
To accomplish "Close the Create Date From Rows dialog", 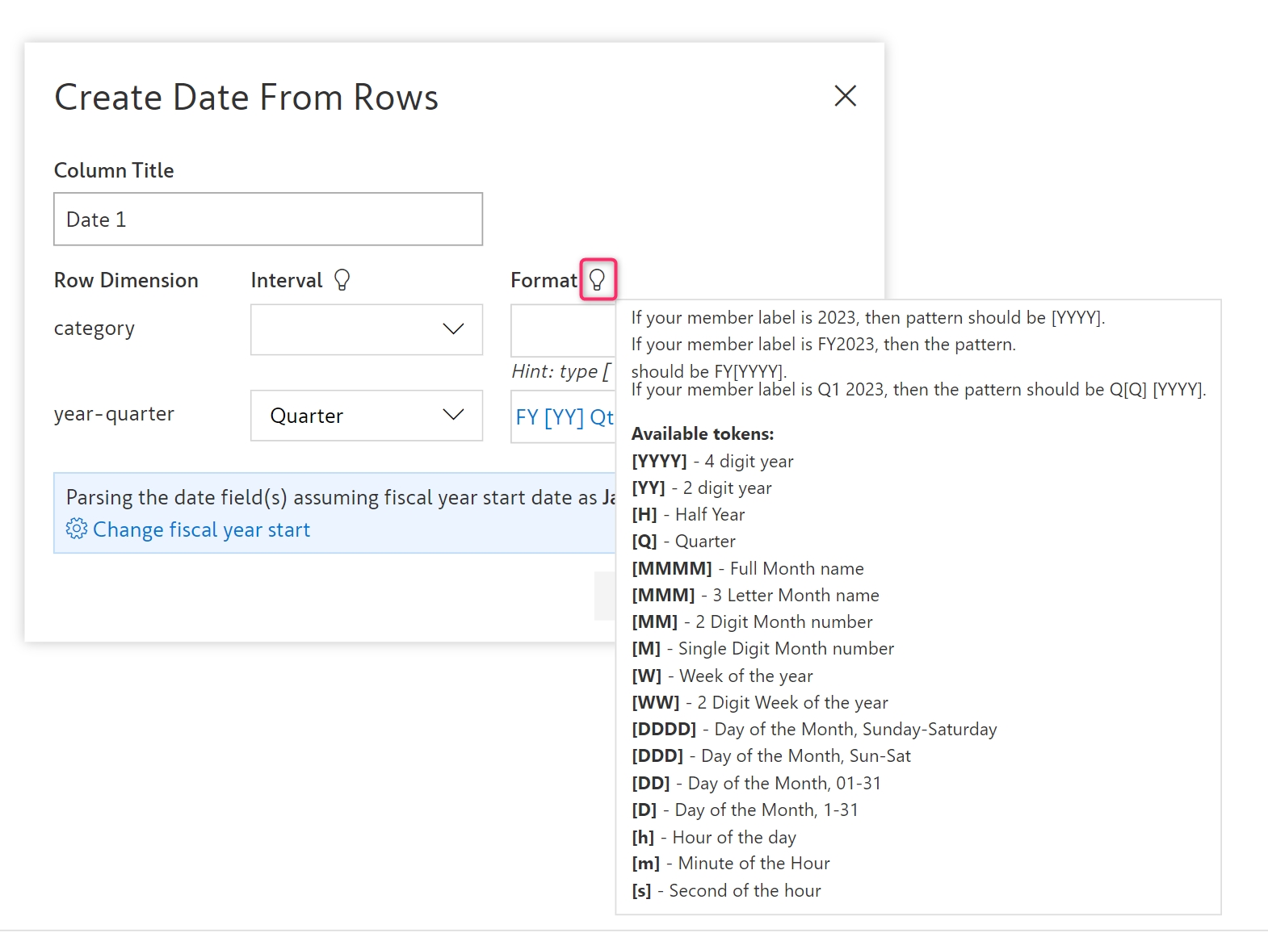I will coord(845,96).
